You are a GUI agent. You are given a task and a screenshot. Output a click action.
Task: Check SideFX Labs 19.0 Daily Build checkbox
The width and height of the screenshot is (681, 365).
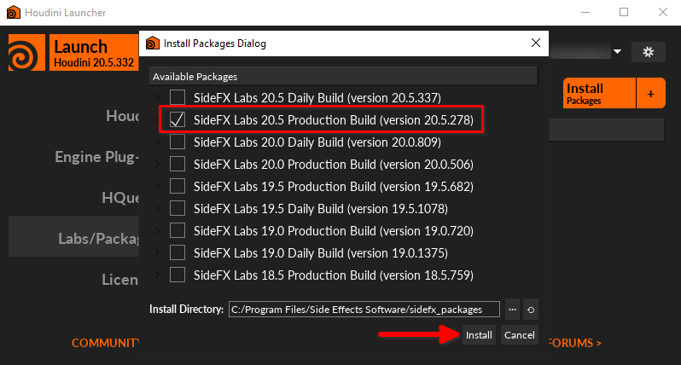point(178,252)
